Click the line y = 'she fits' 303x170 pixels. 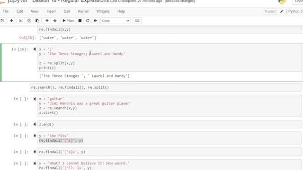[53, 136]
